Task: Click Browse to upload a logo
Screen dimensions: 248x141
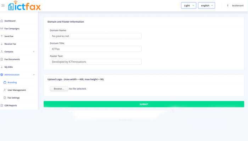Action: (x=58, y=89)
